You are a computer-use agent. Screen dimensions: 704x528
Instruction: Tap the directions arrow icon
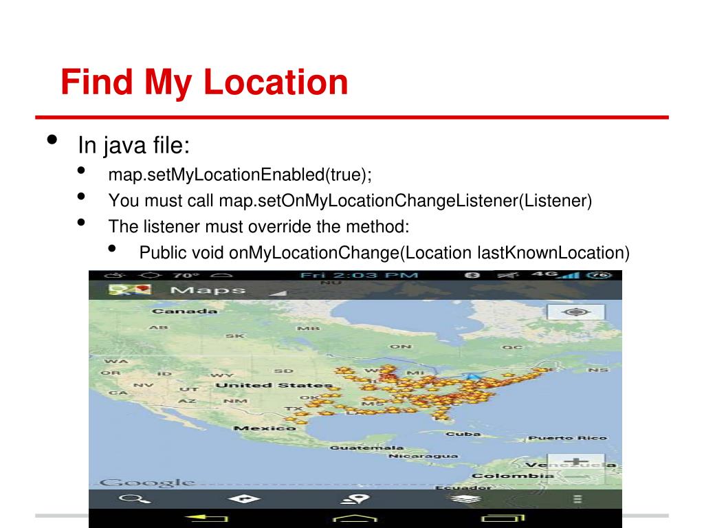tap(244, 499)
